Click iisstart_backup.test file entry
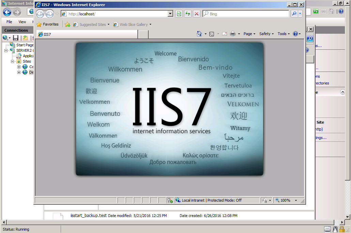Image resolution: width=351 pixels, height=233 pixels. 88,216
